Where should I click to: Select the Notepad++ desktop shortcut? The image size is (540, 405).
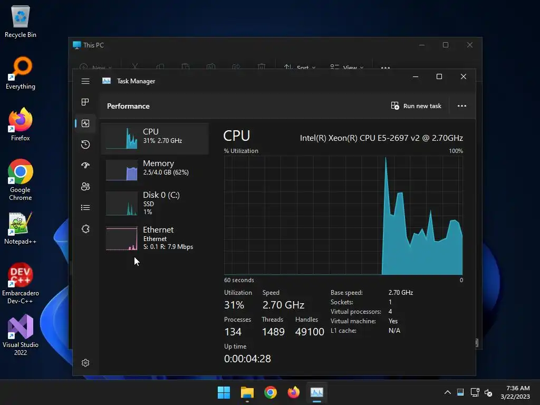click(x=21, y=228)
